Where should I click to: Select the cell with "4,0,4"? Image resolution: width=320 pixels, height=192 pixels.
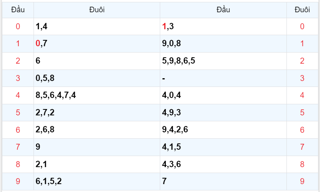tap(172, 95)
